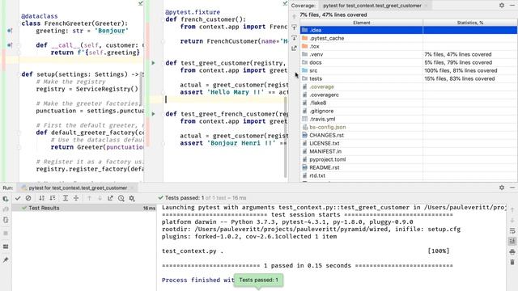Toggle Autoscroll to Source in Coverage toolbar
The width and height of the screenshot is (518, 291).
294,38
